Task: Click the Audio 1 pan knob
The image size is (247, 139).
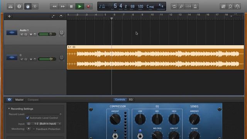Action: 62,33
